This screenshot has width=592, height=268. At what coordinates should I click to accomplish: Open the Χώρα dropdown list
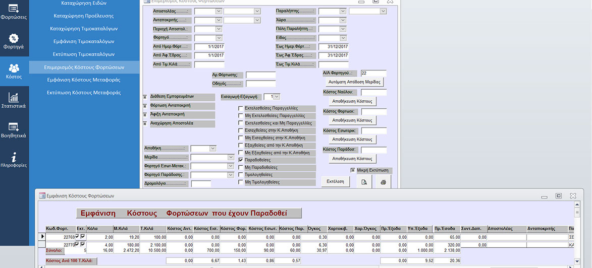[x=343, y=20]
